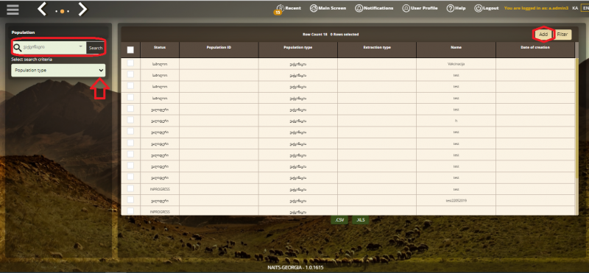This screenshot has height=273, width=589.
Task: Sort by Population ID column header
Action: click(x=219, y=49)
